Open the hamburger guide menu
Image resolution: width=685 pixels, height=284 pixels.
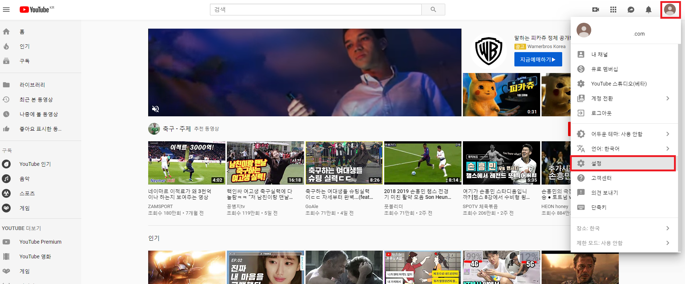tap(6, 10)
